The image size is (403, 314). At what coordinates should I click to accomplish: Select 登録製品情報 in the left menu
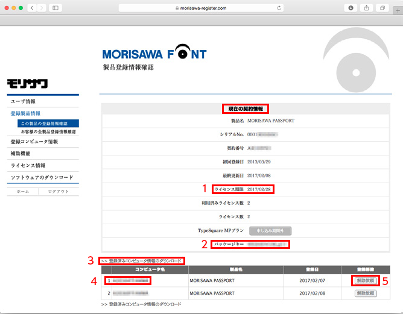coord(26,113)
